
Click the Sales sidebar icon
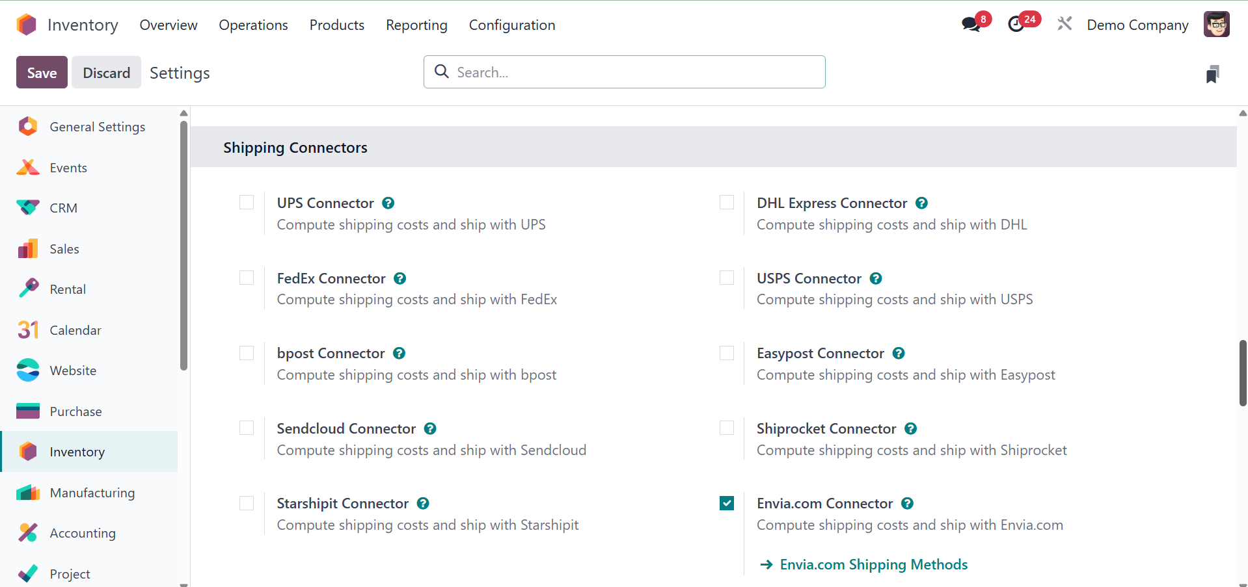[x=28, y=249]
